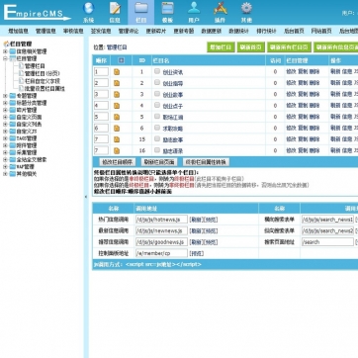Expand the 标题分类管理 tree node

pyautogui.click(x=5, y=103)
